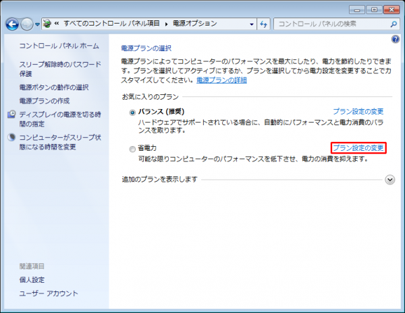The image size is (405, 313).
Task: Click the refresh button next to the address bar
Action: 263,24
